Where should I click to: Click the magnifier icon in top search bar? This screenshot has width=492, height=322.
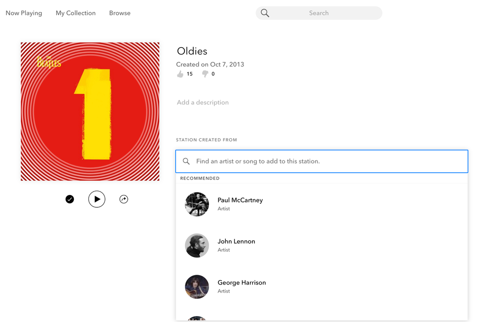click(265, 13)
